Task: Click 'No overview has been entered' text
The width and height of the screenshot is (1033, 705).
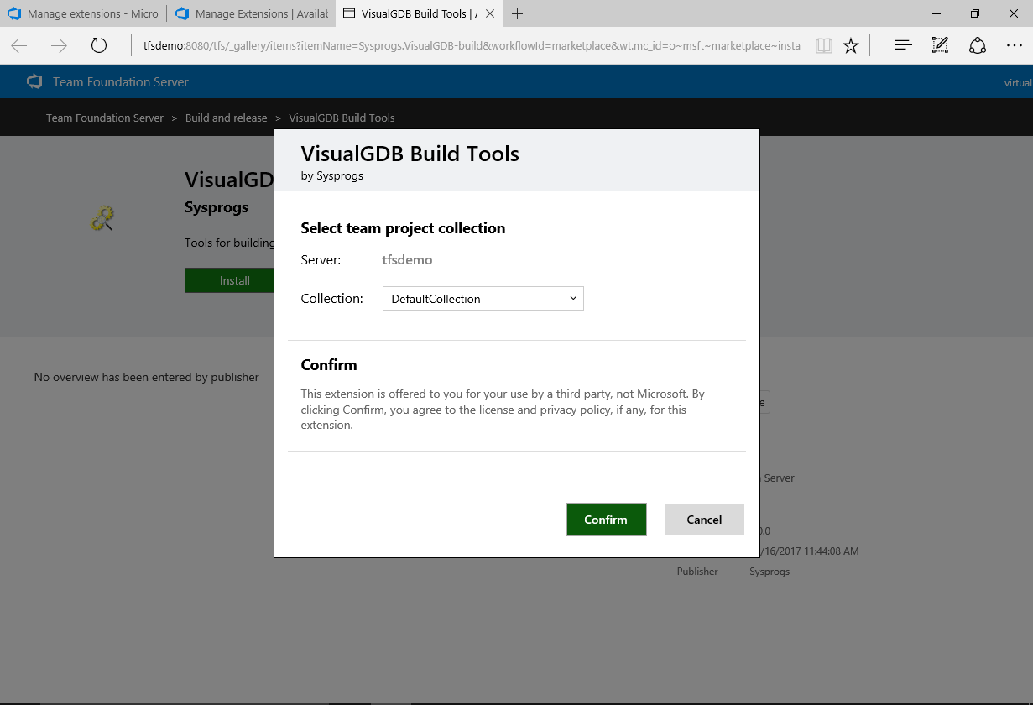Action: 147,377
